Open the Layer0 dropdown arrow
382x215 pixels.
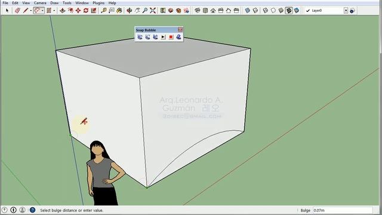346,11
